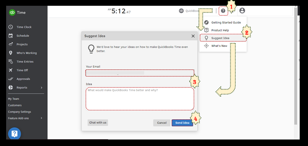
Task: Click the large lightbulb icon in dialog
Action: [91, 49]
